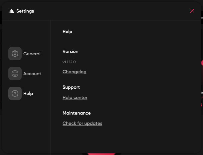Click the version number v1.1.12.0

click(69, 62)
